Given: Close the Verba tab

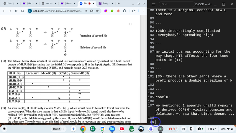Looking at the screenshot, I should 55,4.
